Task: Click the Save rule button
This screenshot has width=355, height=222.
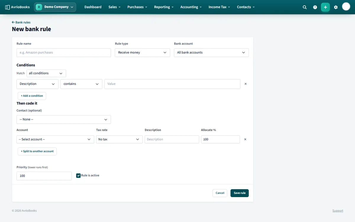Action: click(240, 193)
